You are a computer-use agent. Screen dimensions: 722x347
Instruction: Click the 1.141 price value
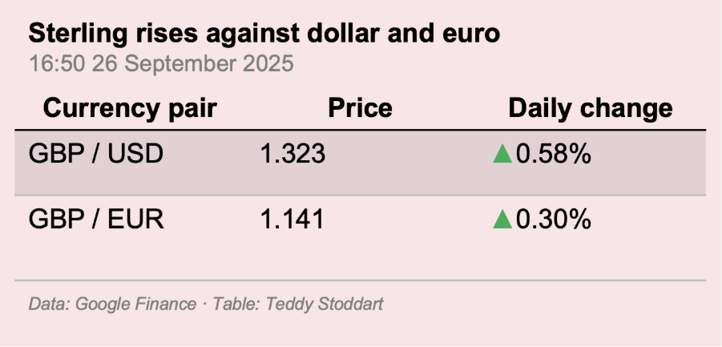click(292, 219)
